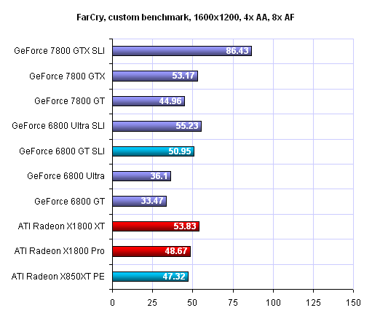
Task: Select the GeForce 7800 GTX label
Action: pyautogui.click(x=67, y=76)
